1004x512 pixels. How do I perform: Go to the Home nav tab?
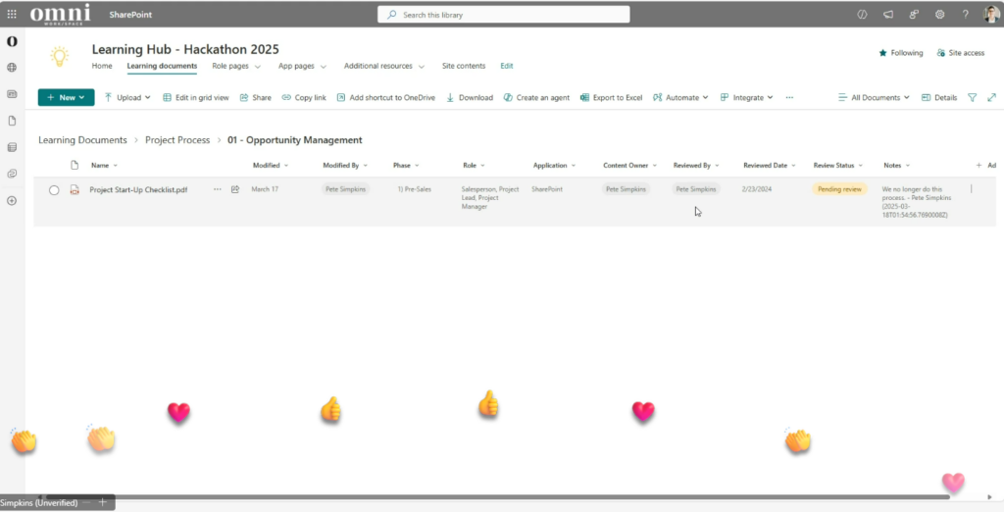pyautogui.click(x=102, y=66)
